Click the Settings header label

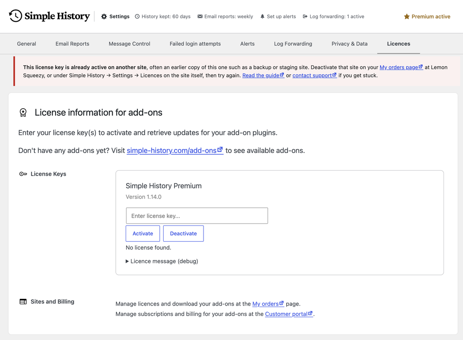click(x=119, y=17)
